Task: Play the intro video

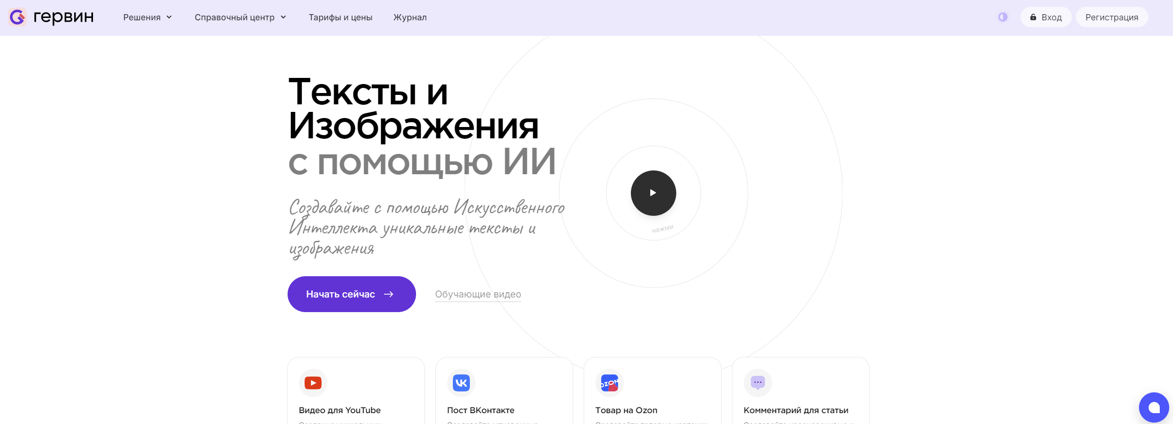Action: click(x=653, y=193)
